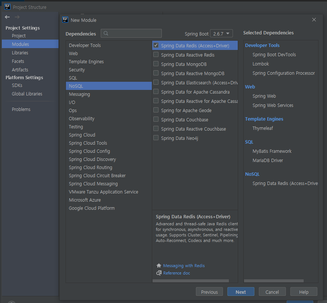The height and width of the screenshot is (303, 327).
Task: Select Spring Cloud Config category
Action: coord(109,151)
